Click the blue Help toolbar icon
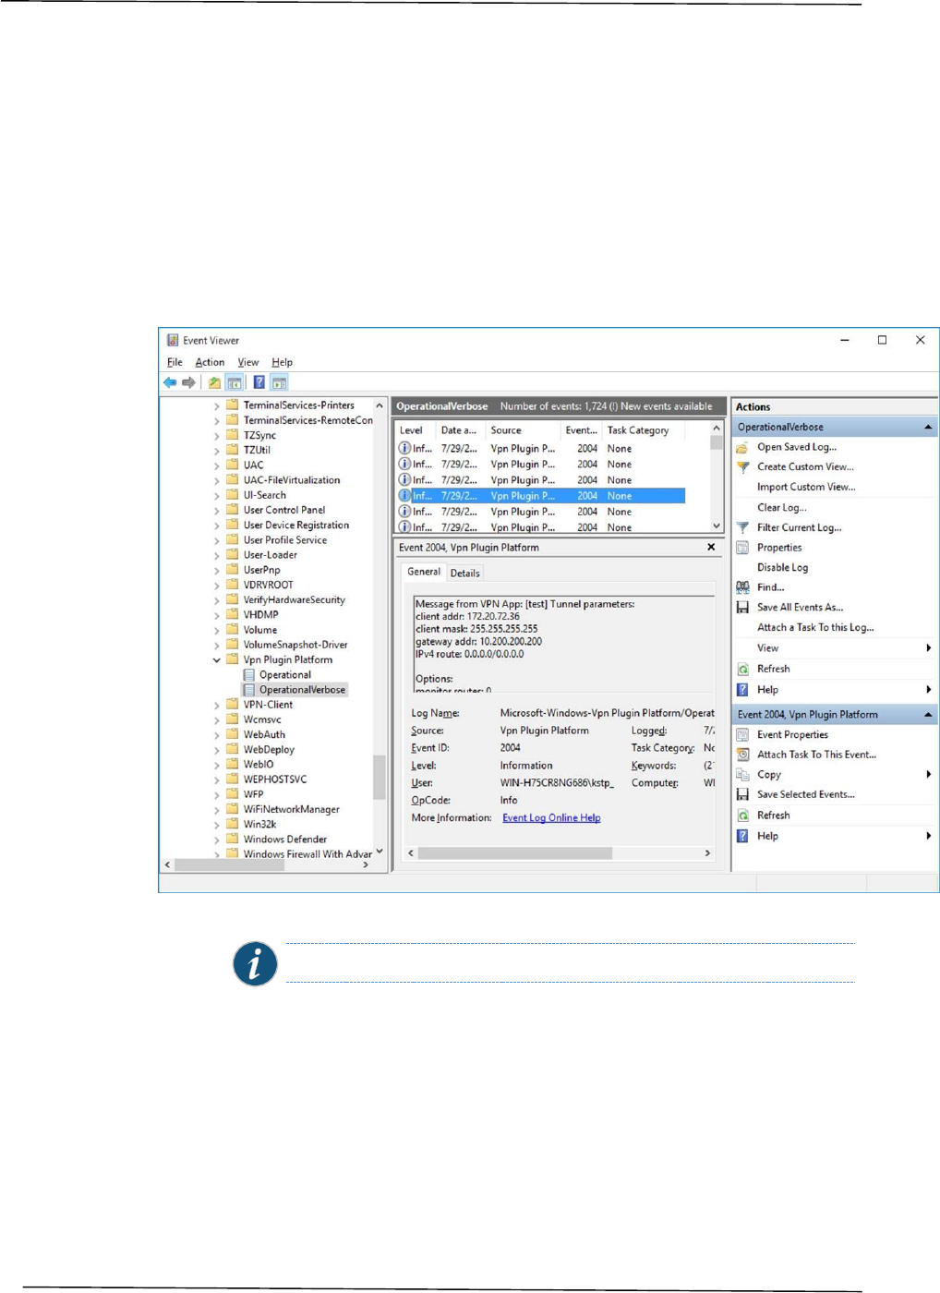940x1293 pixels. coord(259,382)
